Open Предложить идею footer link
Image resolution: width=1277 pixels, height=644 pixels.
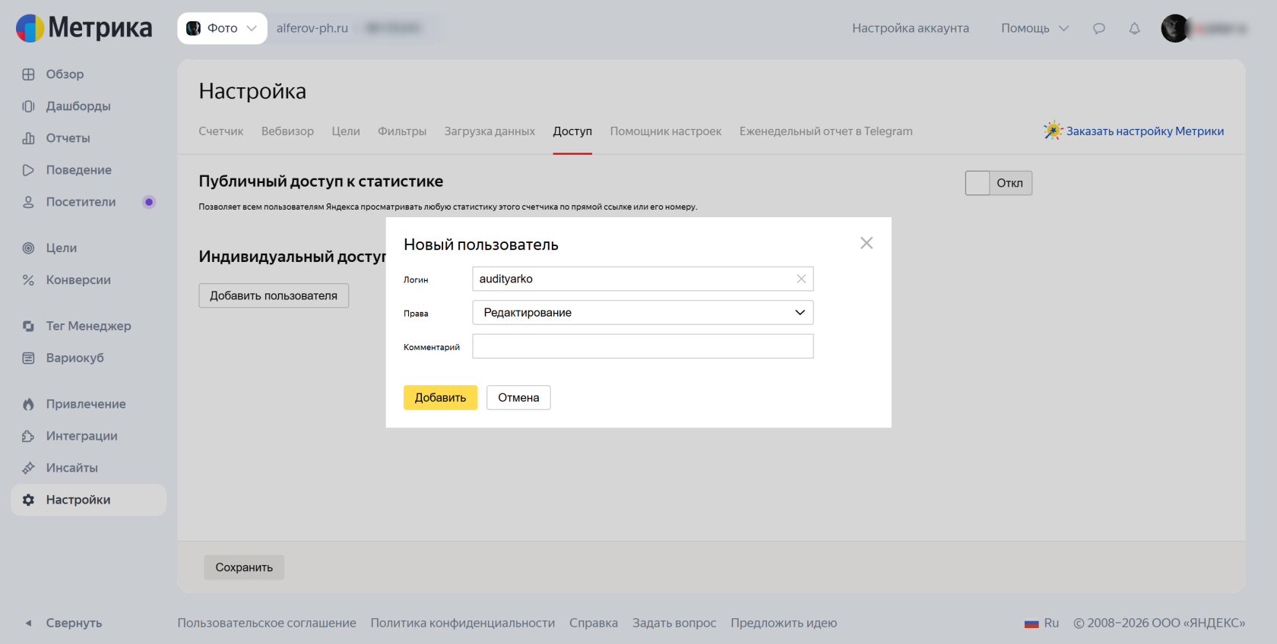[x=784, y=623]
